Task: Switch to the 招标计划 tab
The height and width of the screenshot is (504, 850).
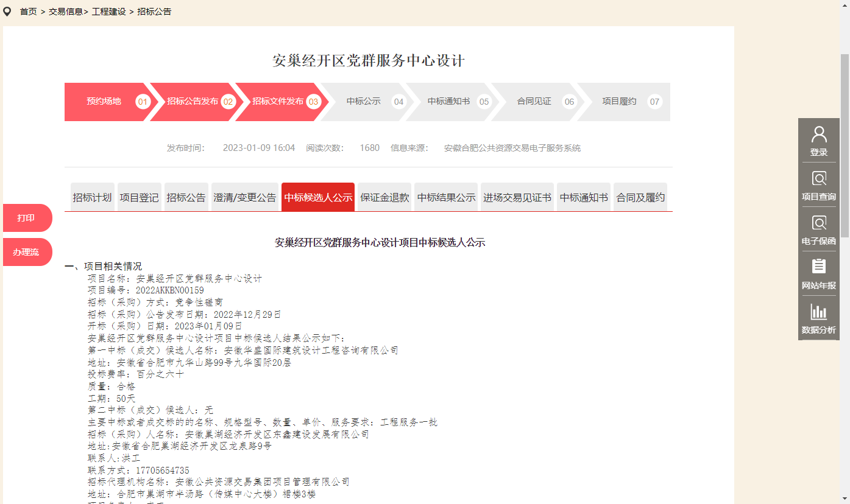Action: click(92, 197)
